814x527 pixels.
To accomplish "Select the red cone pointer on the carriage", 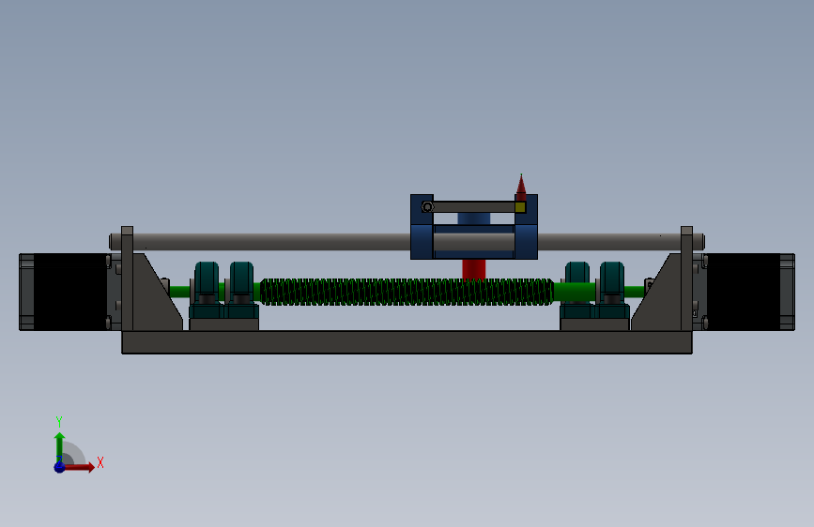I will click(x=521, y=188).
